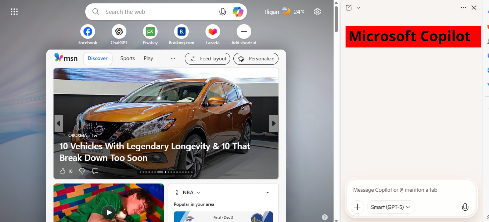Launch the Pixabay shortcut
489x222 pixels.
[x=150, y=32]
